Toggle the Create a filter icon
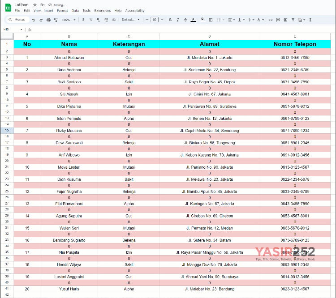Image resolution: width=336 pixels, height=298 pixels. [293, 20]
